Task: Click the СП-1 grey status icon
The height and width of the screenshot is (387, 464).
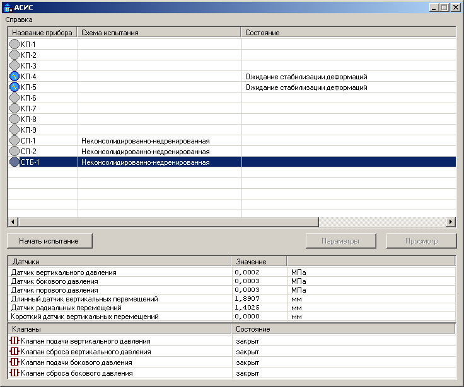Action: click(14, 140)
